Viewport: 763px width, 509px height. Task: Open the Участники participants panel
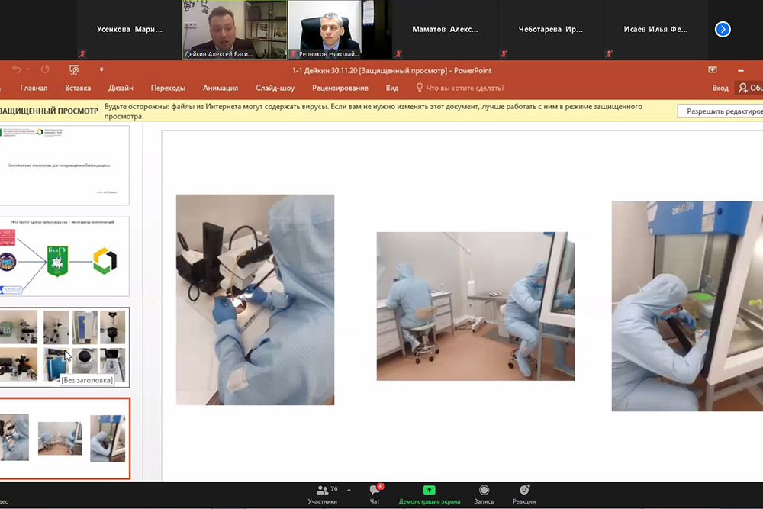(x=322, y=493)
